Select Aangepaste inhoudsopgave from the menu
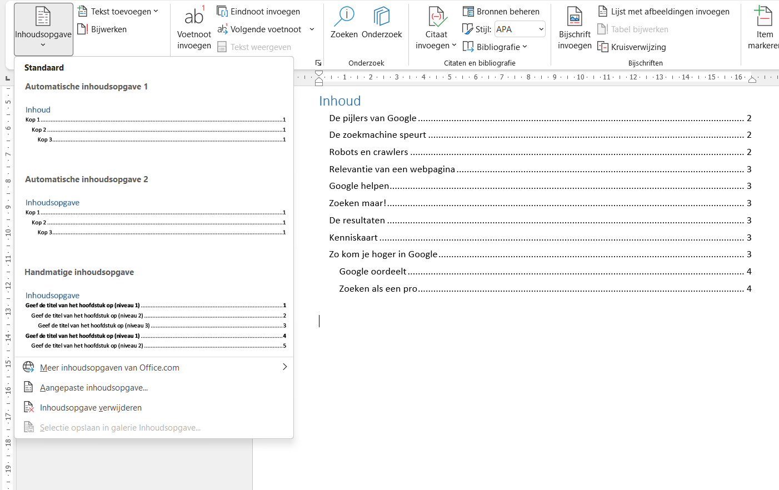 tap(93, 387)
